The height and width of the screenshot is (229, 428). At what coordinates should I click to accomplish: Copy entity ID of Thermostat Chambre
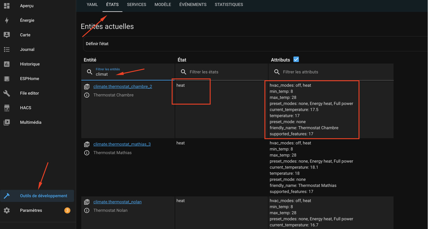[x=87, y=86]
